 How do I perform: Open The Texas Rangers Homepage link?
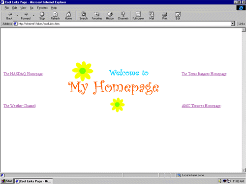(x=204, y=74)
